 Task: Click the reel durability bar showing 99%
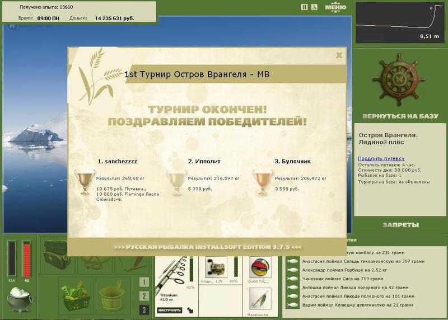pyautogui.click(x=236, y=267)
